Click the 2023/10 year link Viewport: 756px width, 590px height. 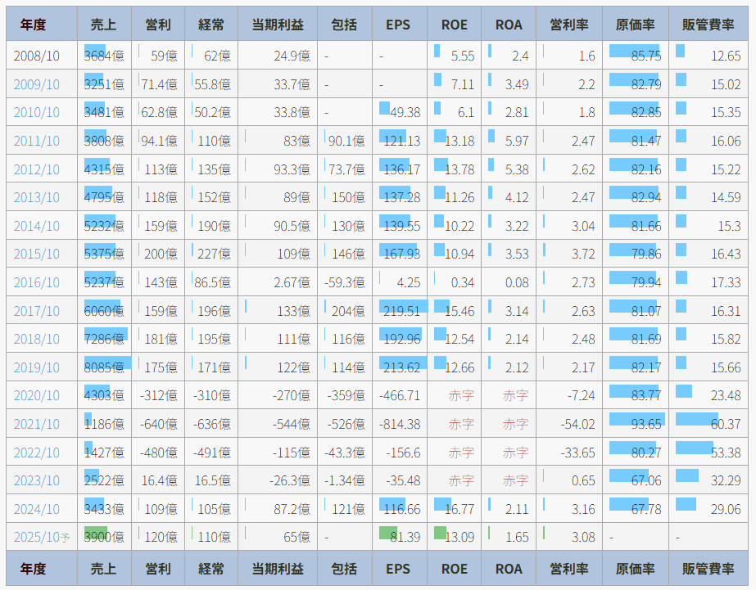[36, 480]
